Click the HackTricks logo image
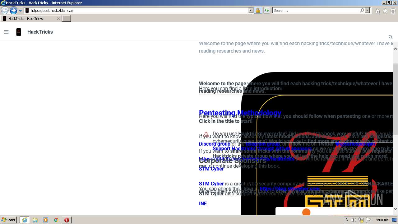This screenshot has height=224, width=398. (x=19, y=32)
